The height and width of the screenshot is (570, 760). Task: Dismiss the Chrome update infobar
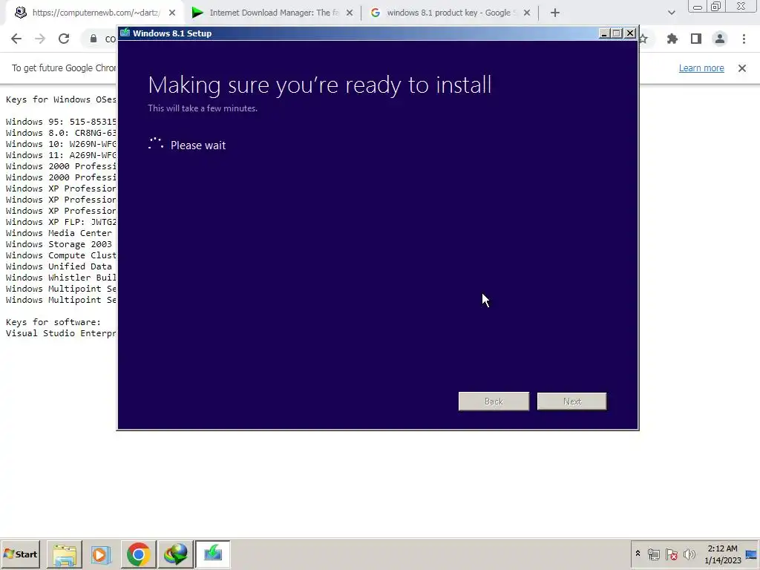(742, 68)
